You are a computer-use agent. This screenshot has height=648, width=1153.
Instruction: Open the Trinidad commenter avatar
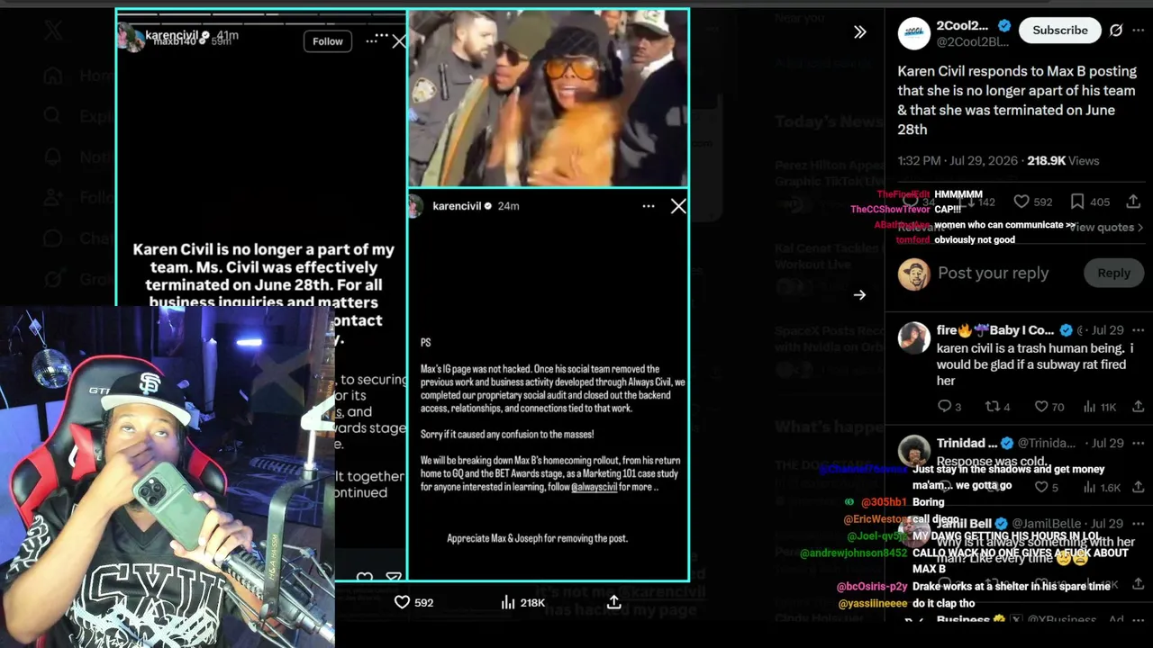tap(914, 451)
